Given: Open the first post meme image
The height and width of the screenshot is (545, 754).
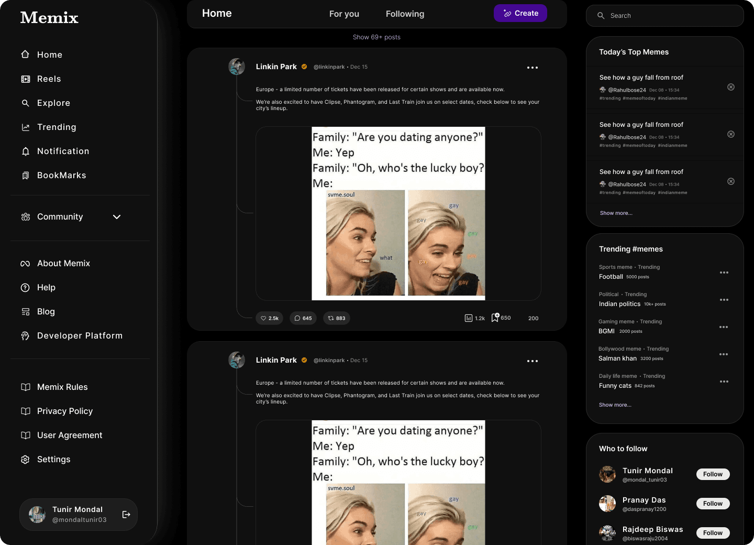Looking at the screenshot, I should click(x=398, y=213).
